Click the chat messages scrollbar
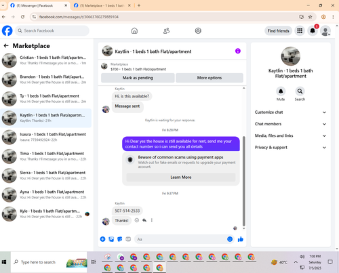 tap(244, 181)
